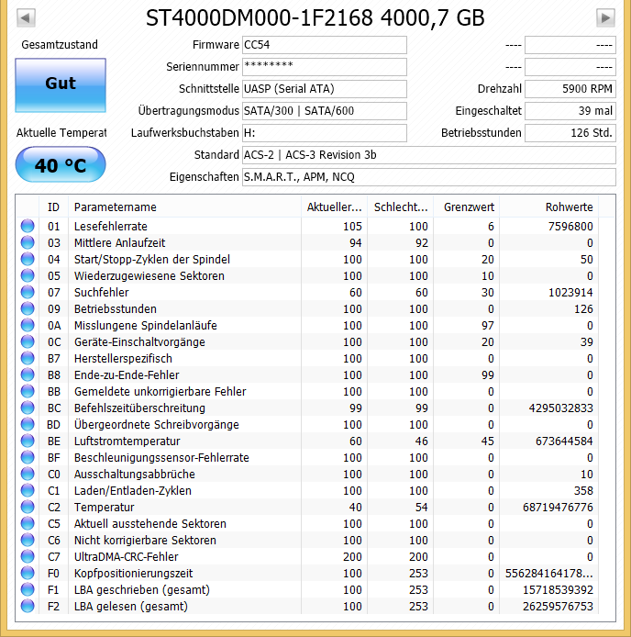The width and height of the screenshot is (631, 637).
Task: Select raw value 15718539392 of LBA geschrieben
Action: [558, 590]
